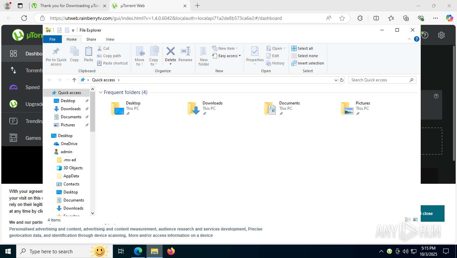Open the File menu tab
Image resolution: width=457 pixels, height=258 pixels.
[52, 39]
